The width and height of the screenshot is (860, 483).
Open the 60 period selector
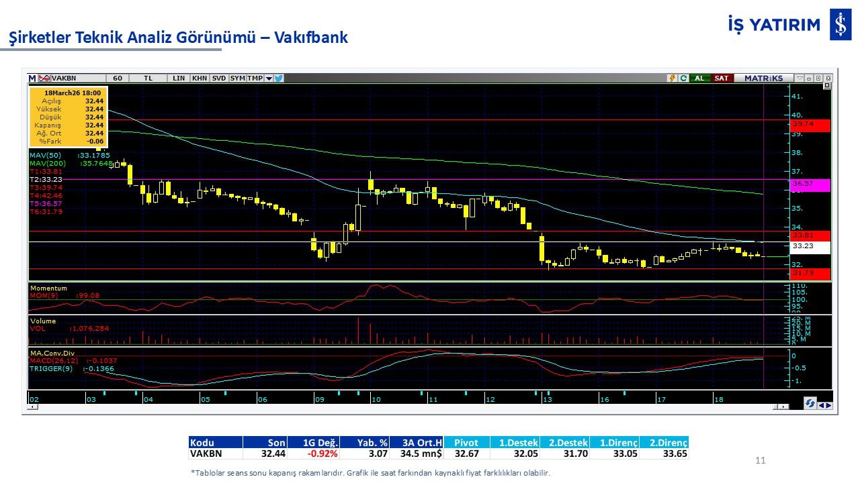coord(118,78)
